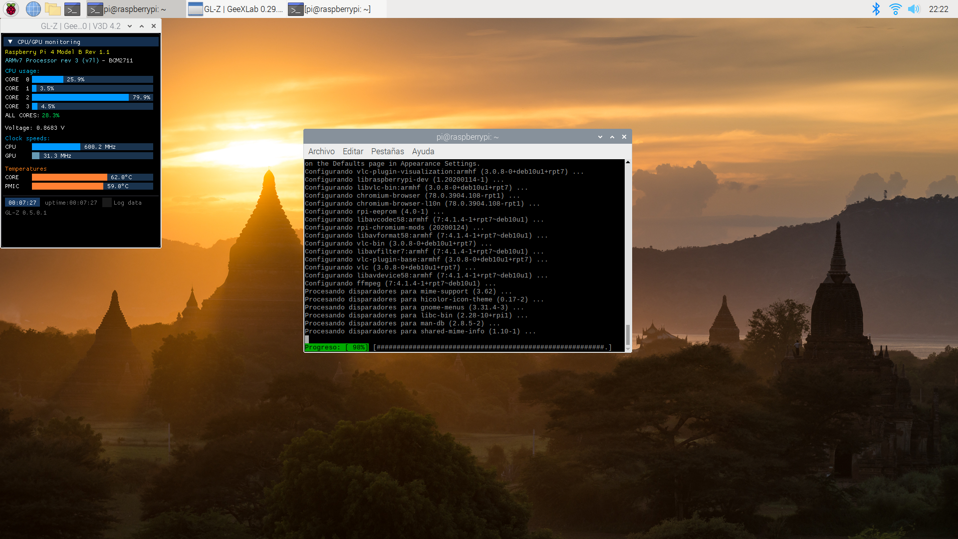The image size is (958, 539).
Task: Open the Raspberry Pi applications menu
Action: click(x=11, y=9)
